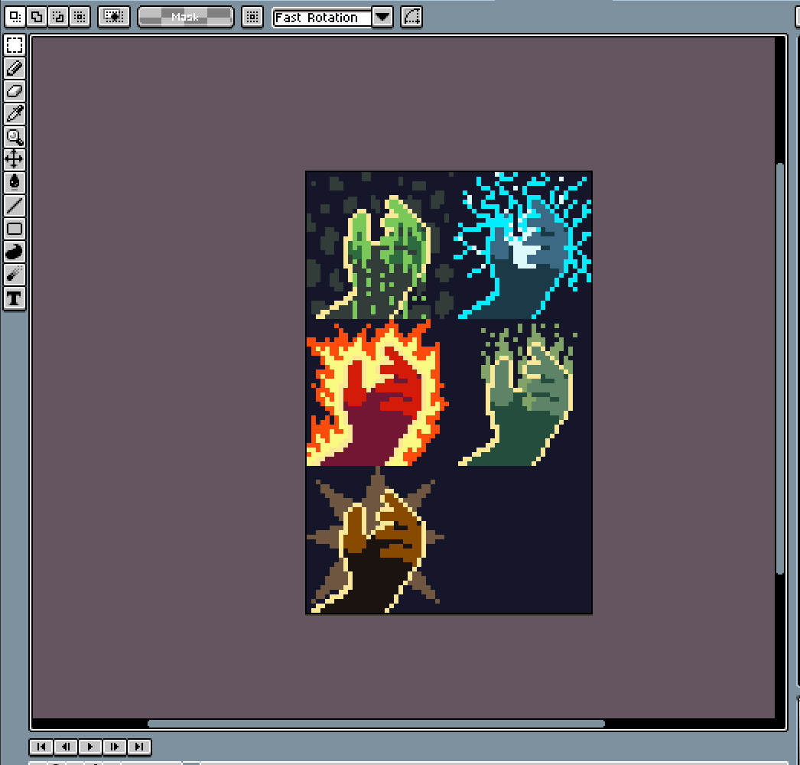800x765 pixels.
Task: Click the horizontal canvas scrollbar
Action: coord(376,724)
